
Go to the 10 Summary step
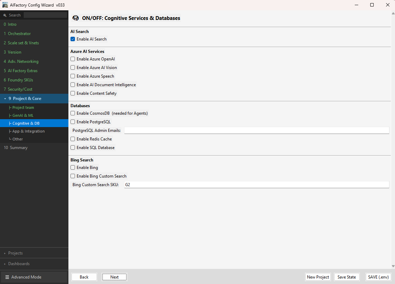[17, 147]
